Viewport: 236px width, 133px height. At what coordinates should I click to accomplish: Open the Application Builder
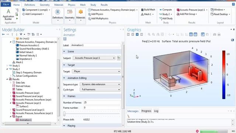click(x=8, y=15)
